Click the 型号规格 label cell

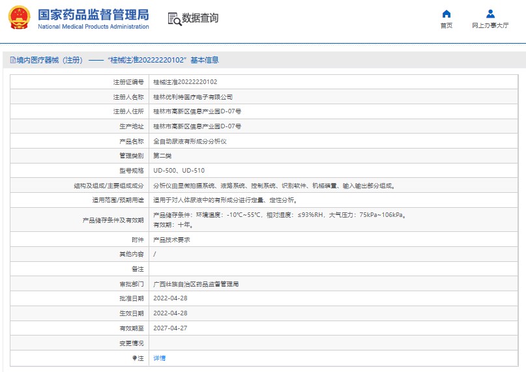[80, 171]
